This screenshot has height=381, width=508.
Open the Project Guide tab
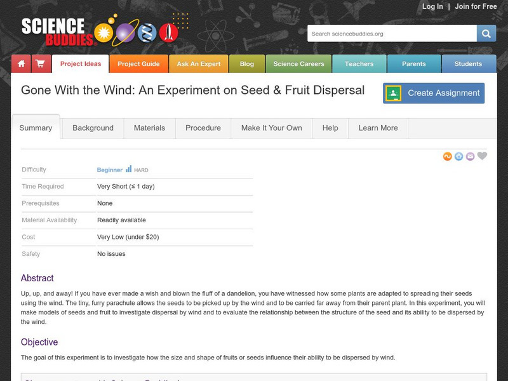(138, 64)
